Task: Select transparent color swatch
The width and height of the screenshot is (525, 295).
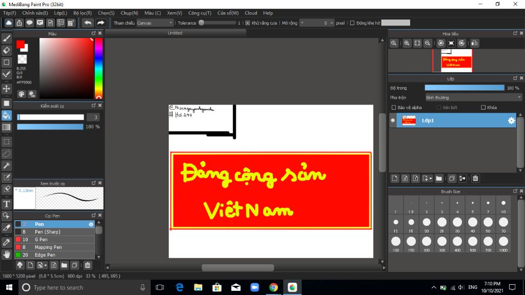Action: [22, 59]
